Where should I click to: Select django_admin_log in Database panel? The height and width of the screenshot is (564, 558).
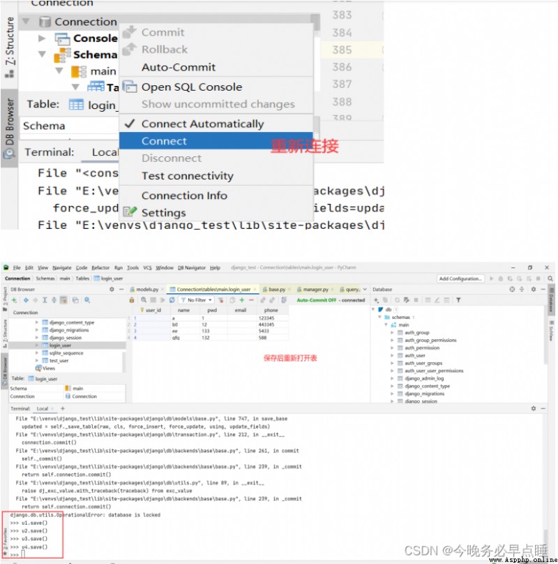pyautogui.click(x=424, y=378)
